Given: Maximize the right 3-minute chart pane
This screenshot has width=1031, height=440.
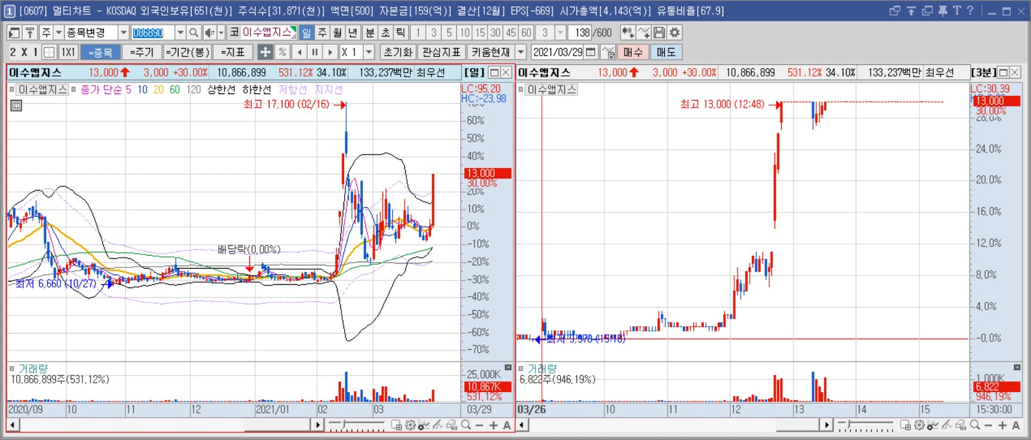Looking at the screenshot, I should [x=1003, y=72].
